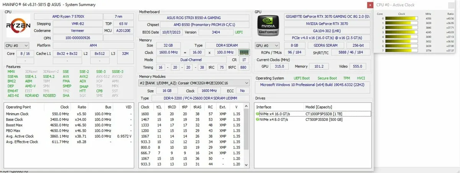Click memory table scroll down arrow
This screenshot has width=460, height=173.
pyautogui.click(x=246, y=165)
